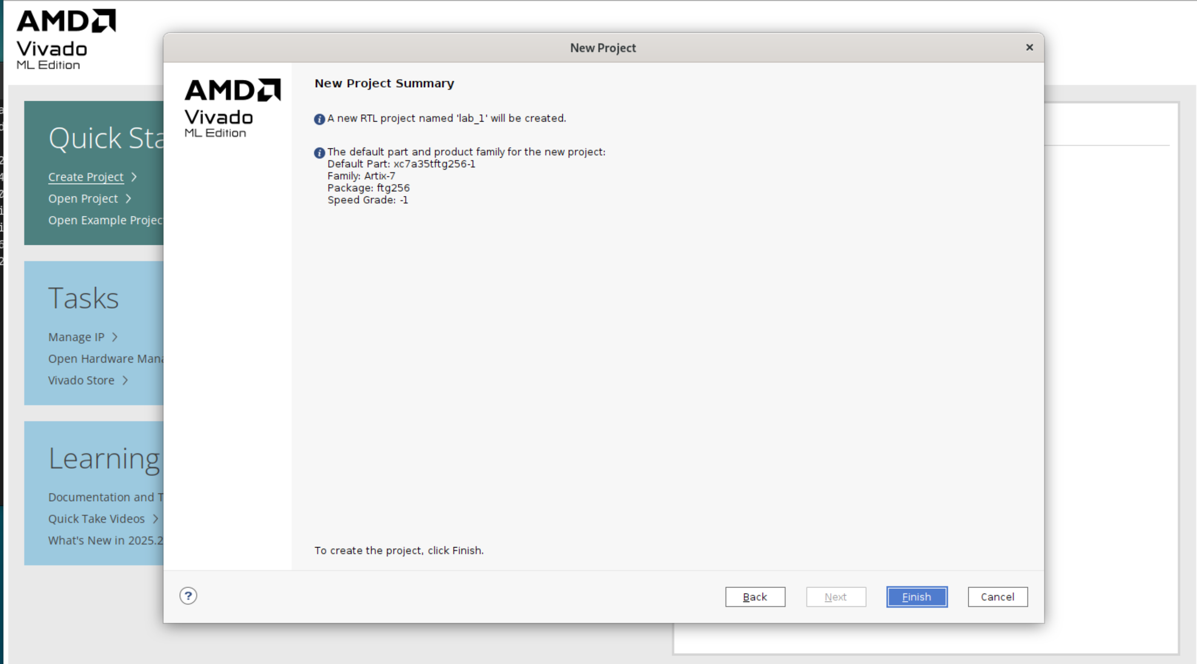The height and width of the screenshot is (664, 1197).
Task: Click the info icon beside the project name message
Action: [319, 119]
